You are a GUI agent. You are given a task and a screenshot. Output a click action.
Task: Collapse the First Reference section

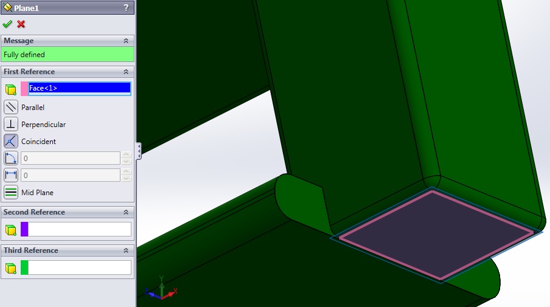click(x=126, y=72)
